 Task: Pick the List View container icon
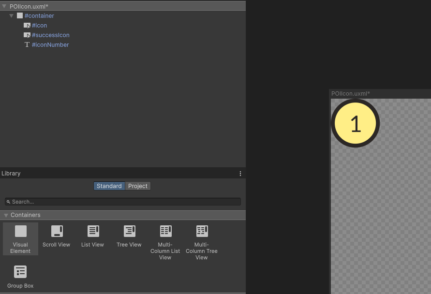coord(93,231)
